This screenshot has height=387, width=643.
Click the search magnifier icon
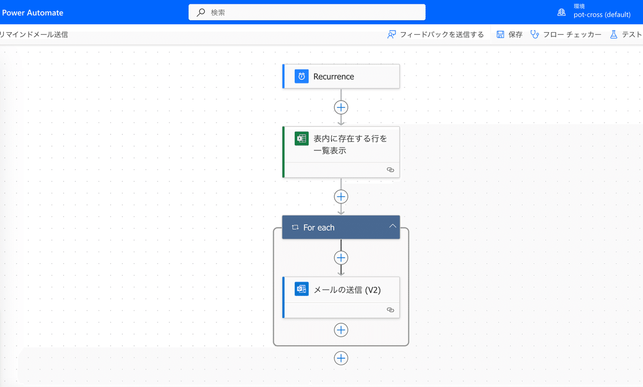(x=201, y=12)
